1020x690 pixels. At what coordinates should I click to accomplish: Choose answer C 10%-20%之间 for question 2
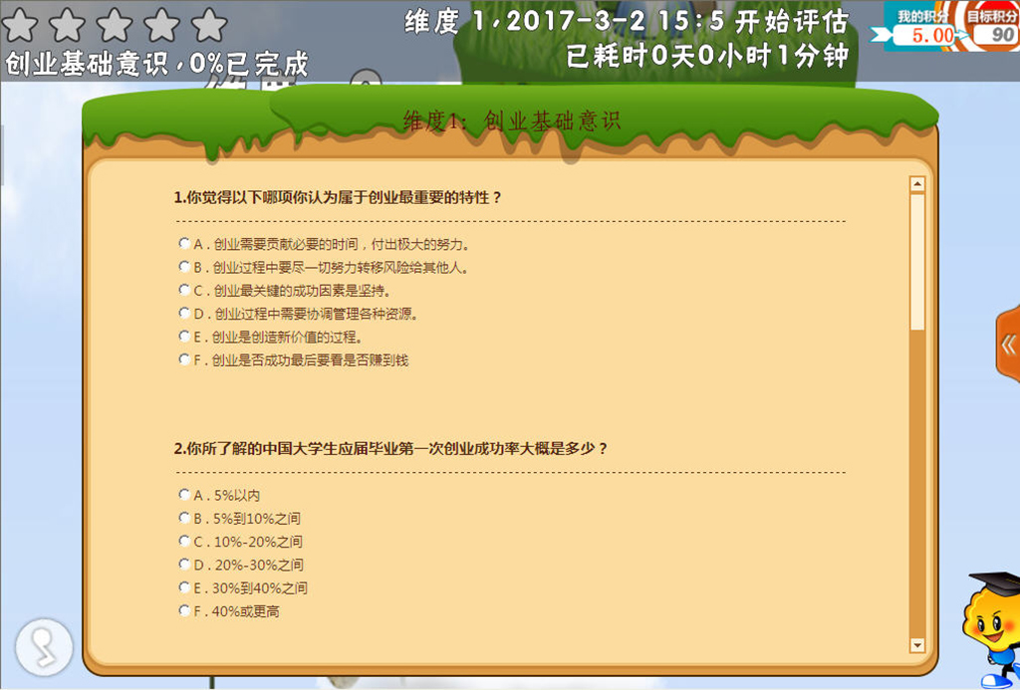click(184, 541)
